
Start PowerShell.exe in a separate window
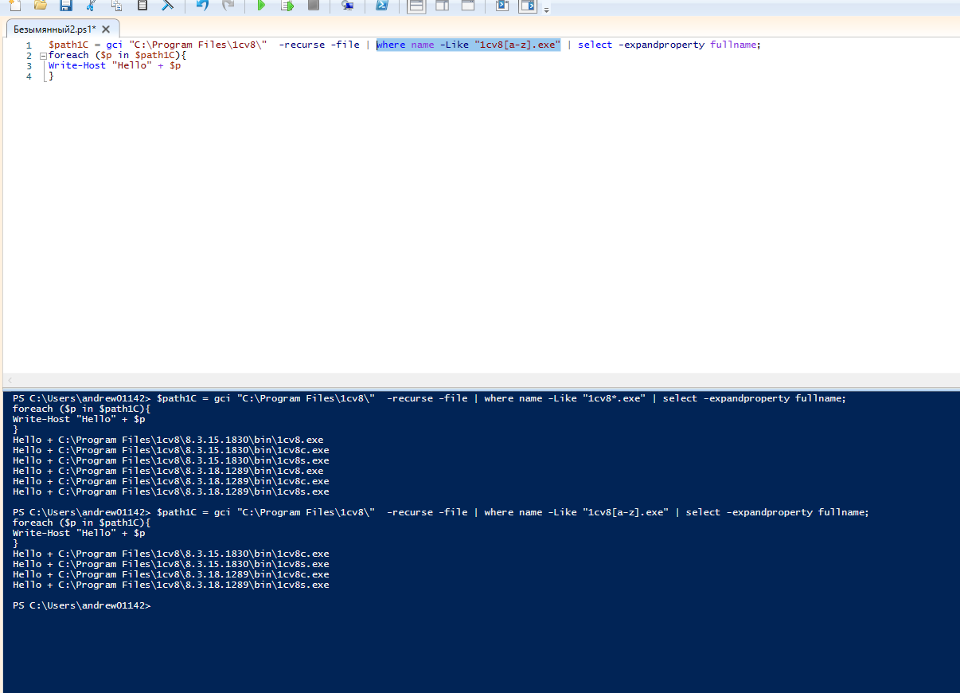point(381,5)
